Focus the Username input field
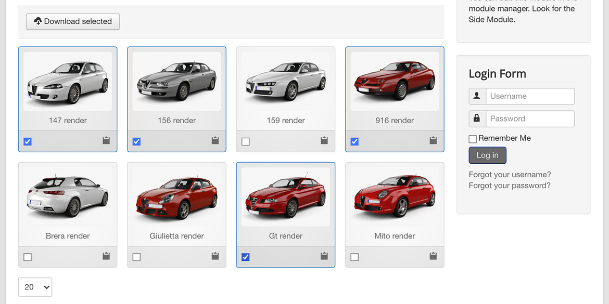Screen dimensions: 609x304 530,96
